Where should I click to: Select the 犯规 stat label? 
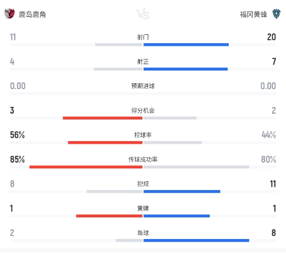click(x=143, y=184)
